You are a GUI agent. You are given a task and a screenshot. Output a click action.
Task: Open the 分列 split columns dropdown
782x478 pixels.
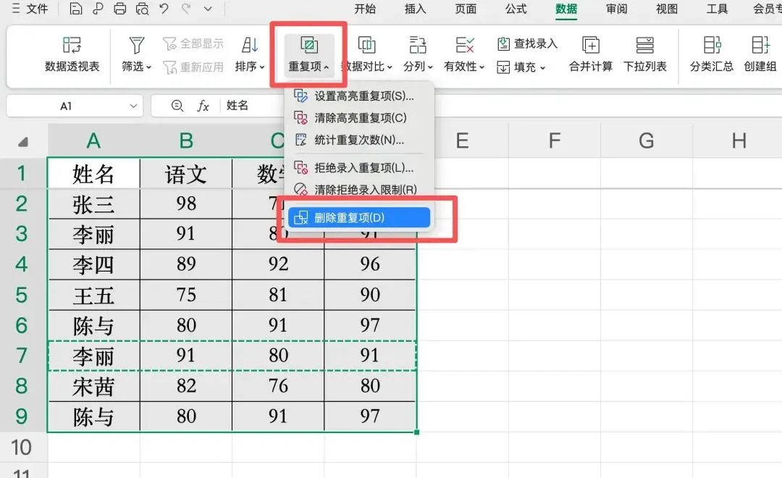[418, 54]
